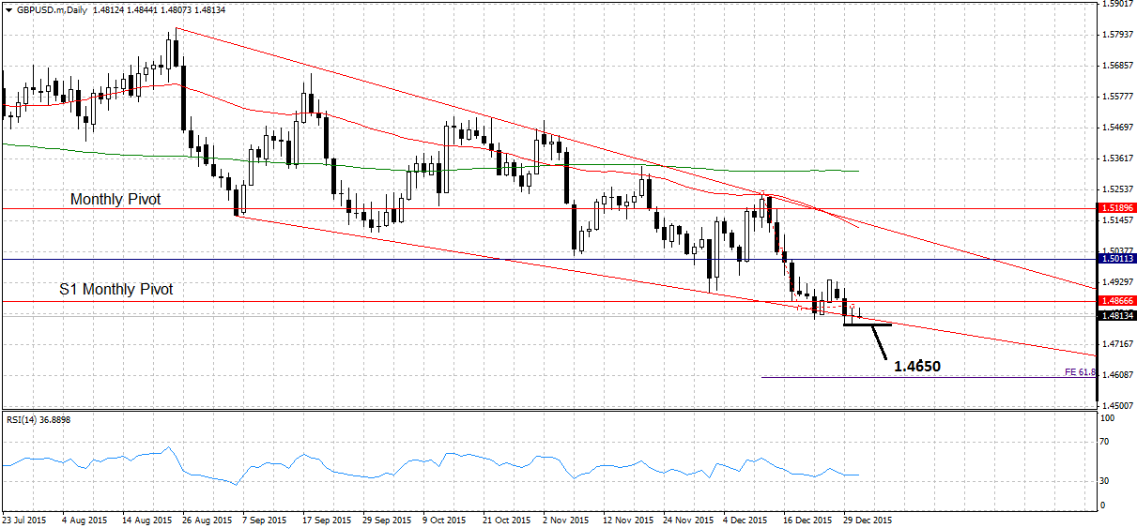
Task: Select the thick black horizontal support bar
Action: [867, 325]
